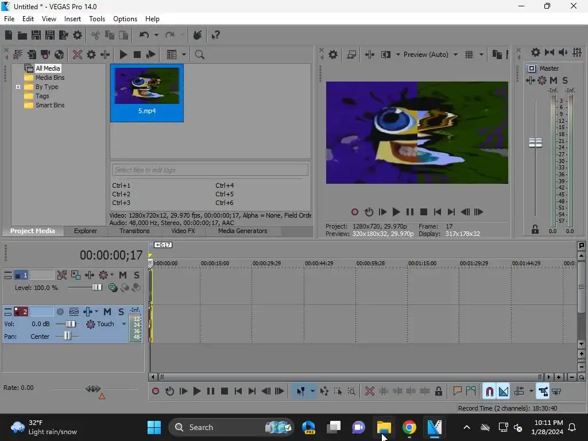Click the Delete red X in timeline toolbar
This screenshot has width=588, height=441.
click(x=370, y=392)
